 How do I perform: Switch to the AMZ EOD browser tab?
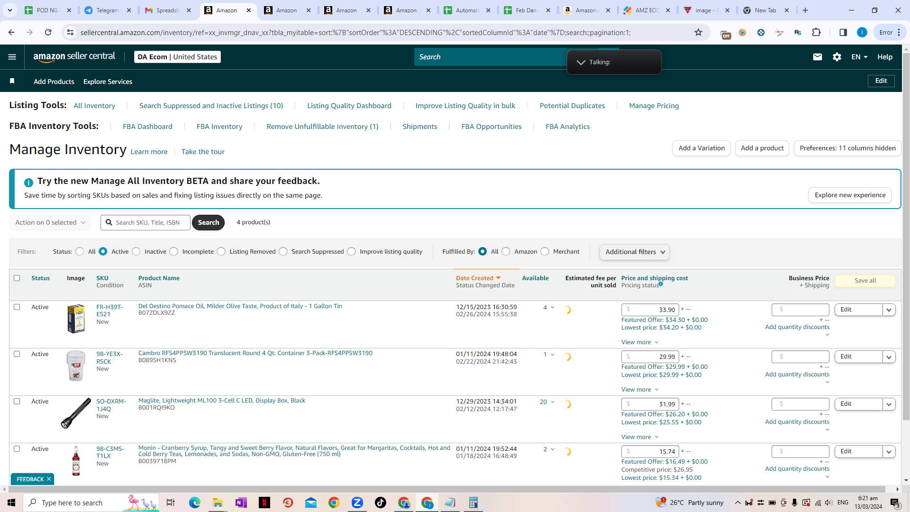click(647, 10)
